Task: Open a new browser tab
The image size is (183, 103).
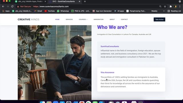Action: (85, 1)
